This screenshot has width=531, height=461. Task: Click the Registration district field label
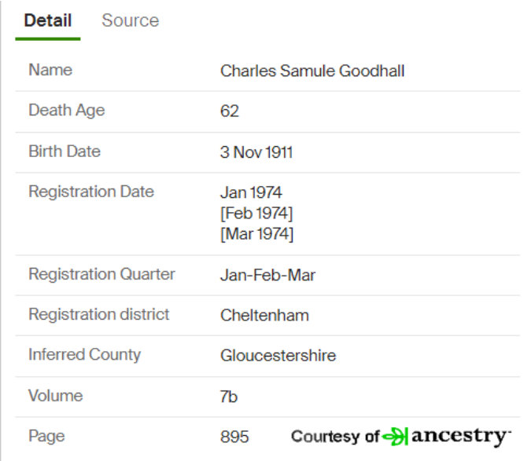click(x=99, y=314)
